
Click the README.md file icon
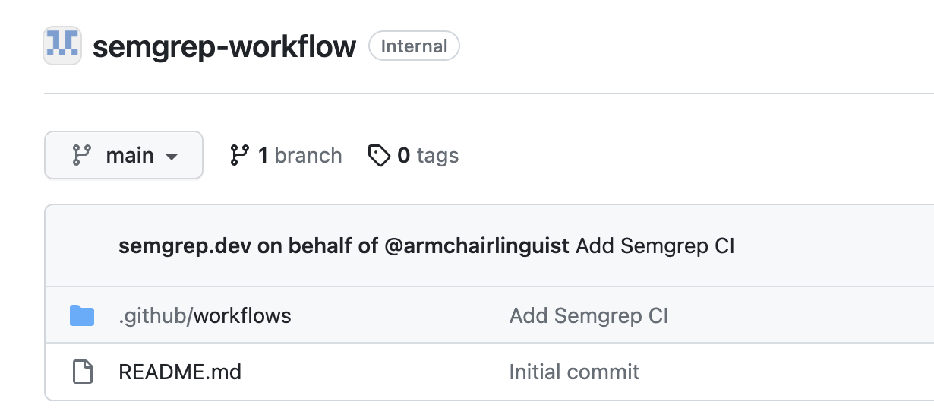tap(81, 372)
